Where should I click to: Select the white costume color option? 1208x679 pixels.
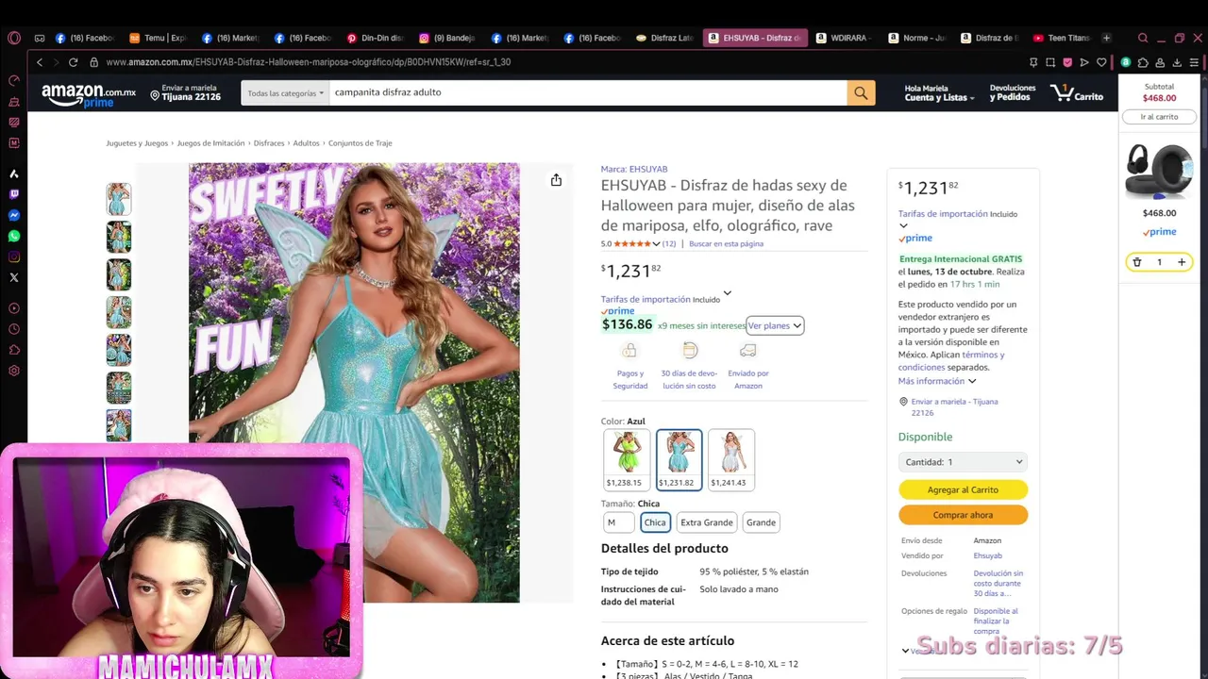click(x=731, y=459)
